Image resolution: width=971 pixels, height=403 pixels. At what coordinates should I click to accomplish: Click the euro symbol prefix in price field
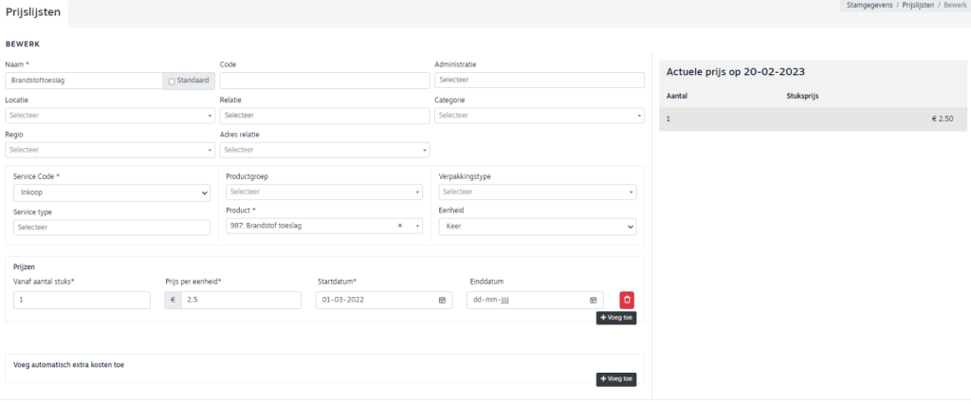[x=173, y=301]
